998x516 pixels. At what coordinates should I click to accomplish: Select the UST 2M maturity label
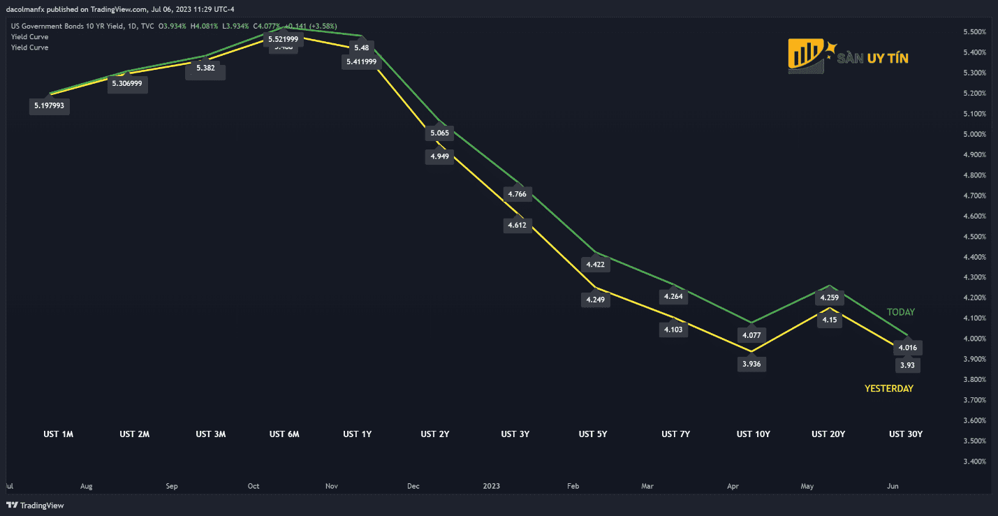[135, 434]
